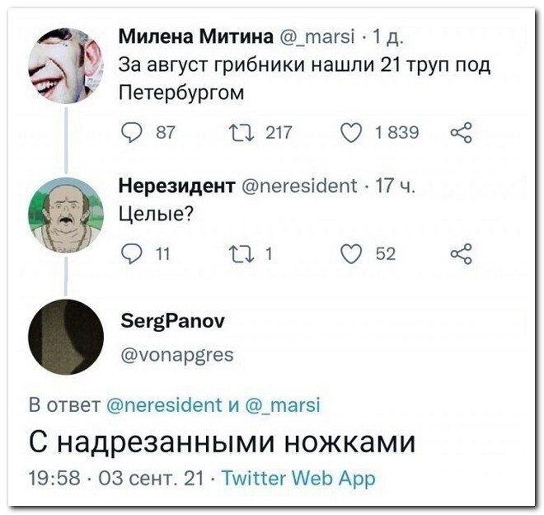Open Милена Митина's profile avatar
The width and height of the screenshot is (544, 515).
pos(66,66)
